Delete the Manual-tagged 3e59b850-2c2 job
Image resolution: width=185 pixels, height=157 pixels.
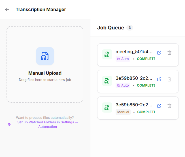[169, 106]
